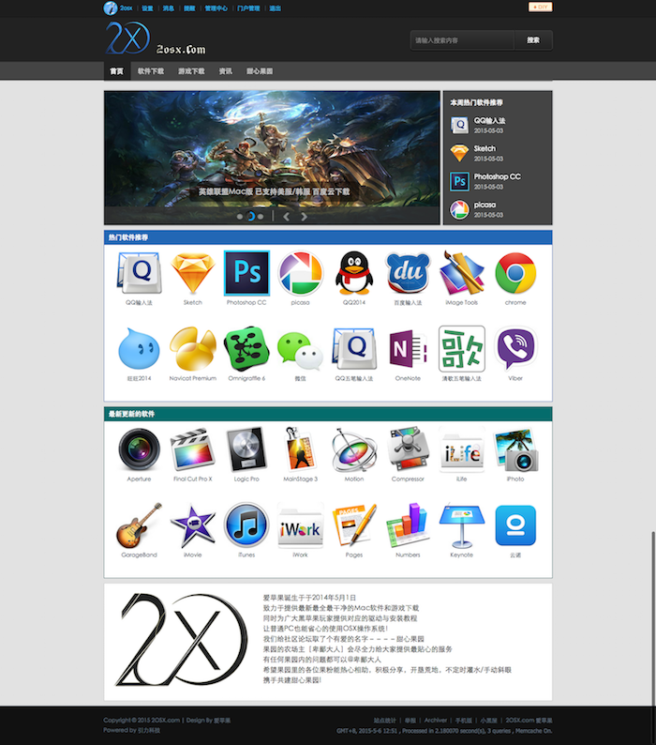Switch to the 软件下载 navigation tab
The width and height of the screenshot is (656, 745).
[x=150, y=71]
